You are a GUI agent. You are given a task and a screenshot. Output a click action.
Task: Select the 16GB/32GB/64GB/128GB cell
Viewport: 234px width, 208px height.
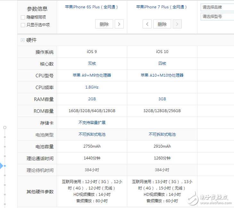click(92, 111)
